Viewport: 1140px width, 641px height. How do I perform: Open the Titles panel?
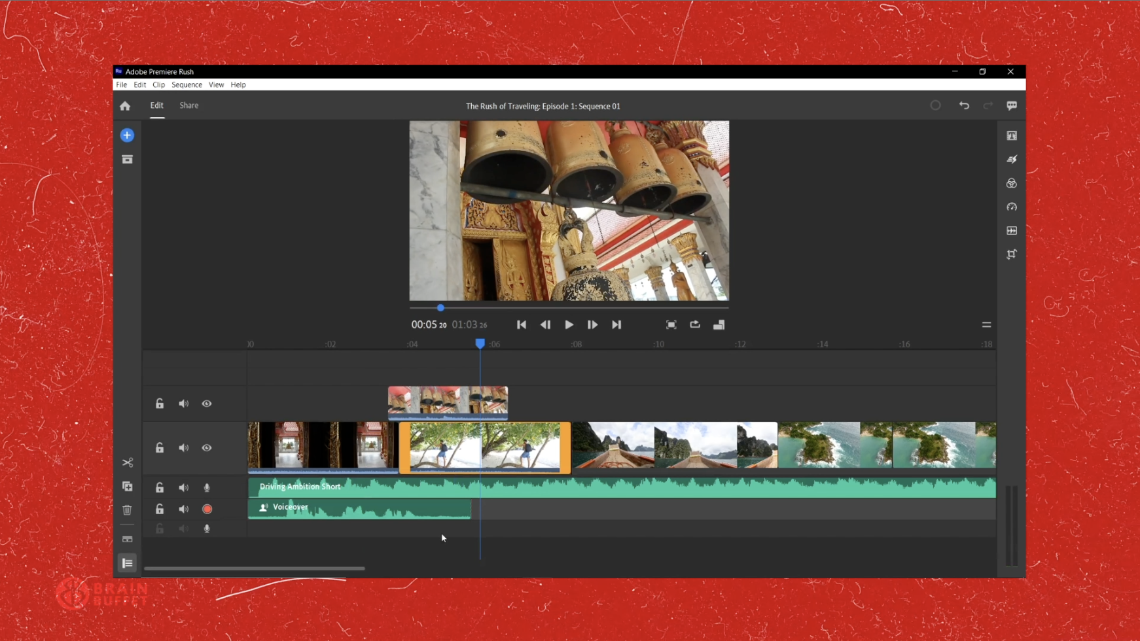[x=1012, y=135]
